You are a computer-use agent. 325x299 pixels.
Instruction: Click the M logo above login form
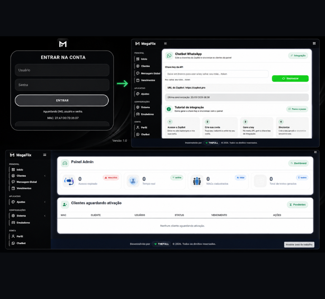(63, 44)
